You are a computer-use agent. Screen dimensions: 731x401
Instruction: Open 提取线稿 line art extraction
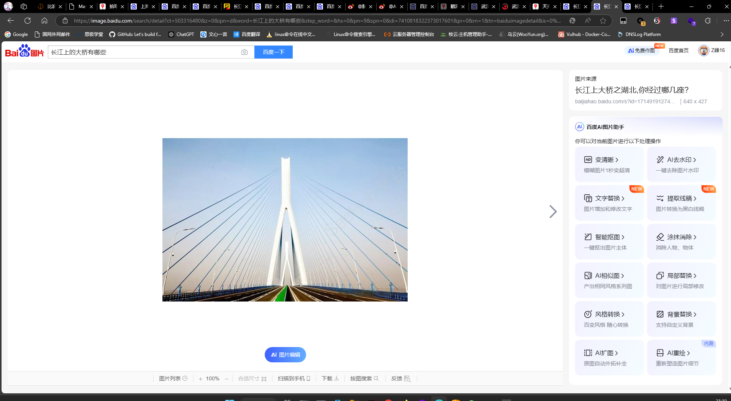pos(681,203)
